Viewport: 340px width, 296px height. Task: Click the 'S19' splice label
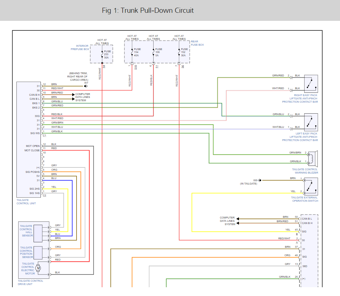(x=136, y=67)
